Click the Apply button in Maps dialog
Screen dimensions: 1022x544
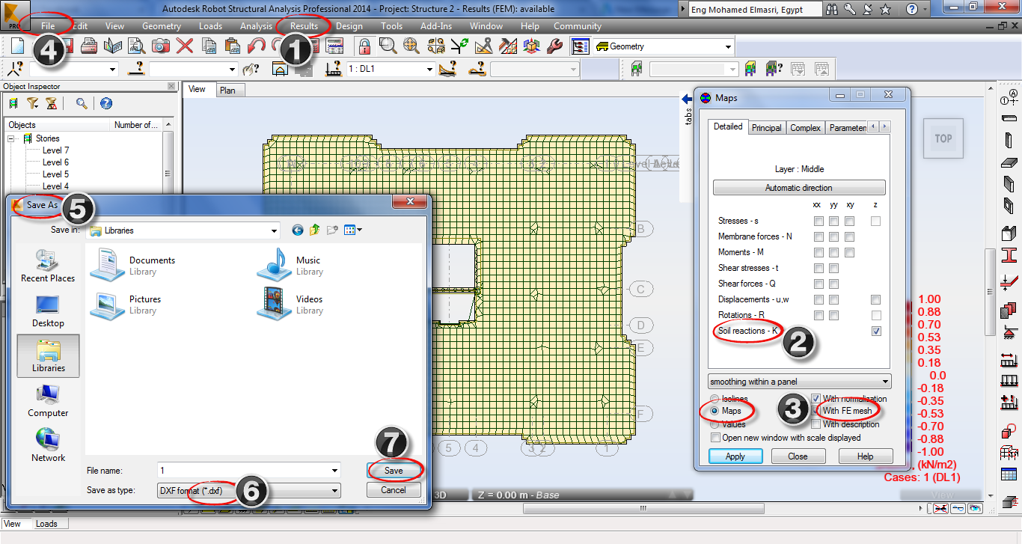[x=735, y=456]
